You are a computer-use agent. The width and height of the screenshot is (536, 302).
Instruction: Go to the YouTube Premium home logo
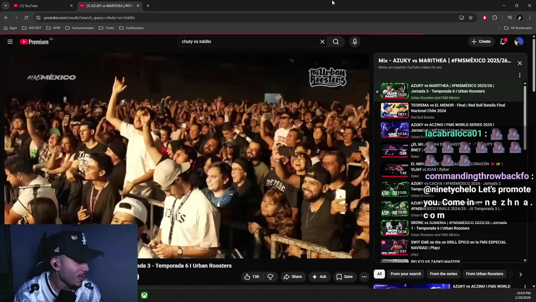click(x=34, y=42)
